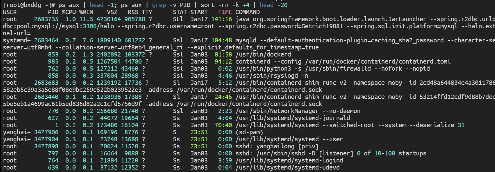This screenshot has height=172, width=495.
Task: Click the COMMAND column header
Action: tap(247, 12)
